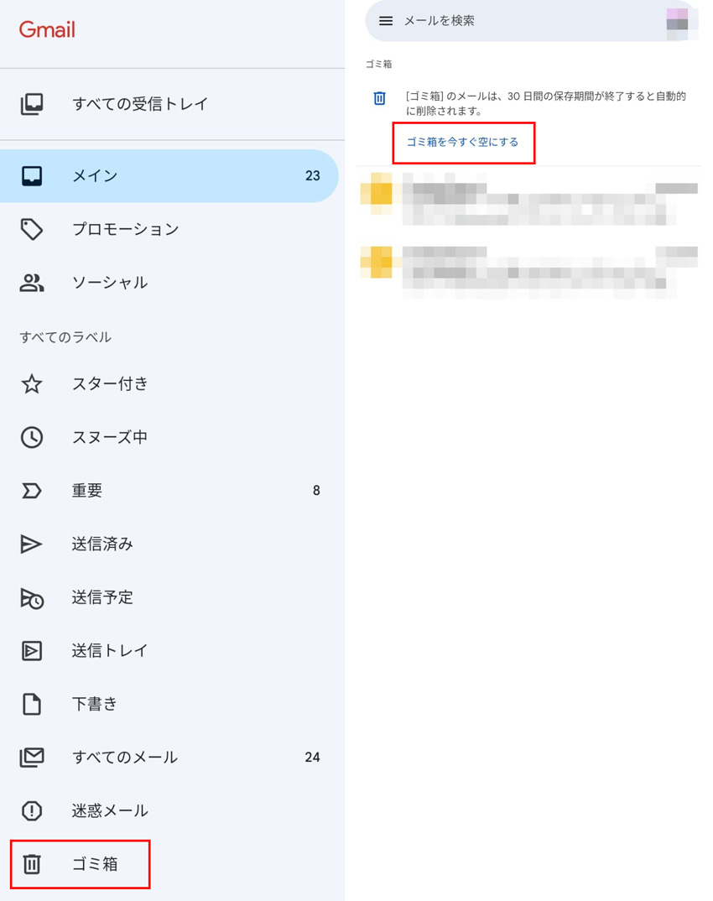713x901 pixels.
Task: Click the Gmail logo
Action: coord(46,29)
